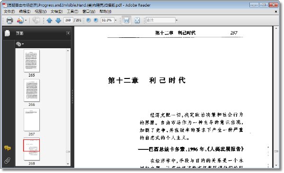Open the Comments panel speech bubble icon
The width and height of the screenshot is (284, 173).
[x=8, y=148]
